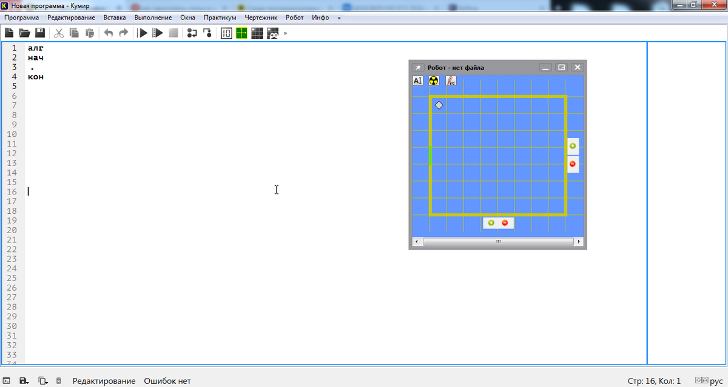Place cursor on the кон line
Viewport: 728px width, 387px height.
pyautogui.click(x=36, y=77)
